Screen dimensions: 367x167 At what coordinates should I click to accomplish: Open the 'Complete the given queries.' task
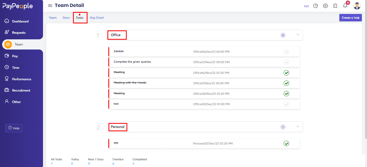click(133, 62)
